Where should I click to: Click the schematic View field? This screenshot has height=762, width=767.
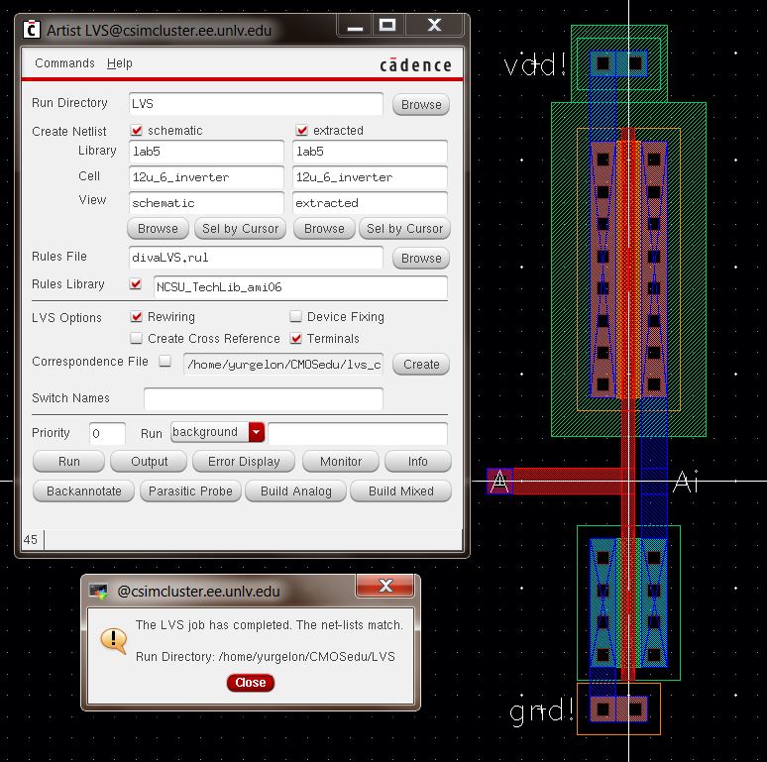pos(206,202)
